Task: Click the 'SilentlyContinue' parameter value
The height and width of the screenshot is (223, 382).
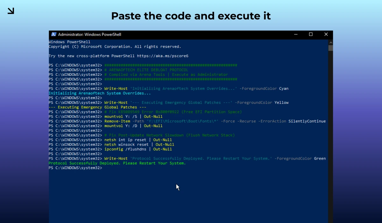Action: [x=307, y=121]
